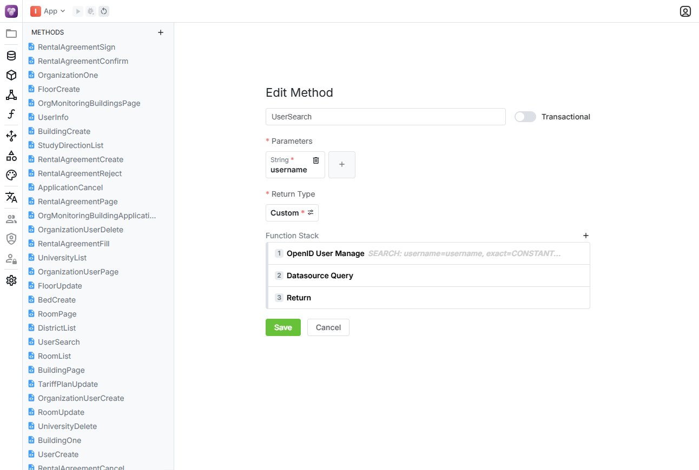The height and width of the screenshot is (470, 699).
Task: Click the green Save button
Action: click(283, 327)
